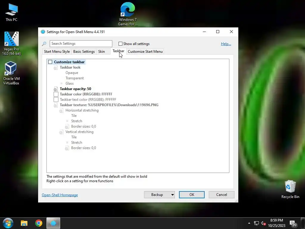Click the Taskbar look row label
This screenshot has width=305, height=229.
(x=70, y=67)
